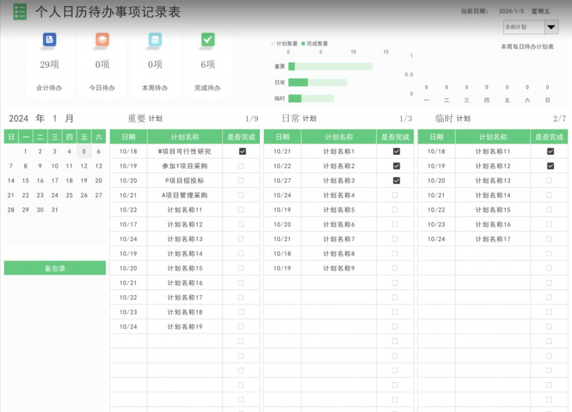Click the calendar app logo icon
This screenshot has width=572, height=412.
point(20,11)
